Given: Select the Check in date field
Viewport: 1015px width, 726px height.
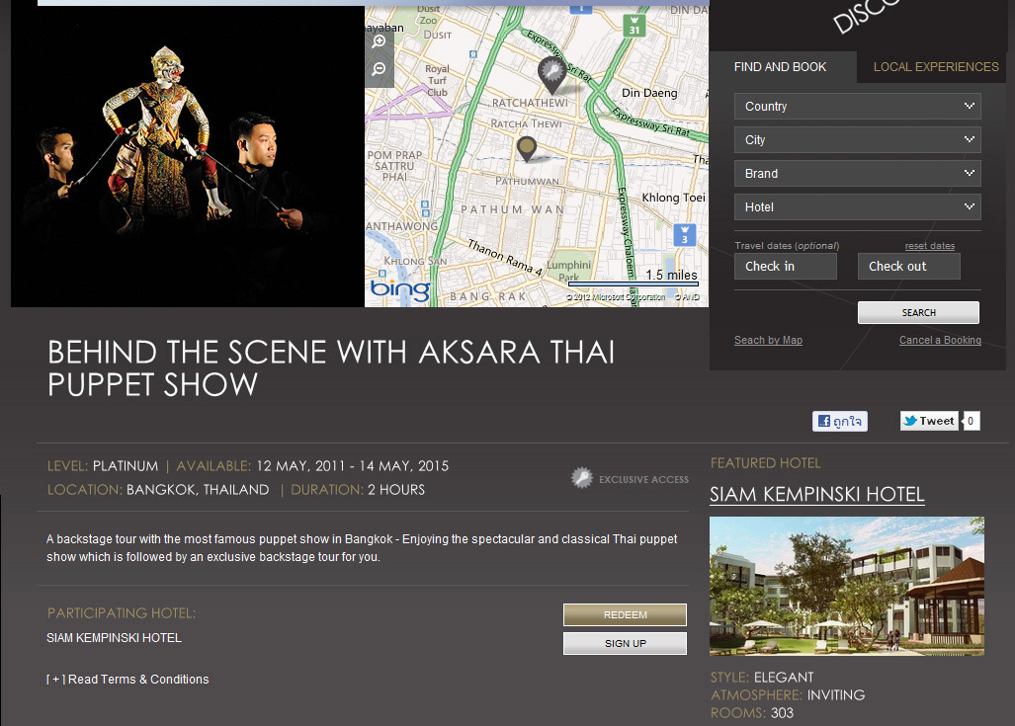Looking at the screenshot, I should [785, 266].
